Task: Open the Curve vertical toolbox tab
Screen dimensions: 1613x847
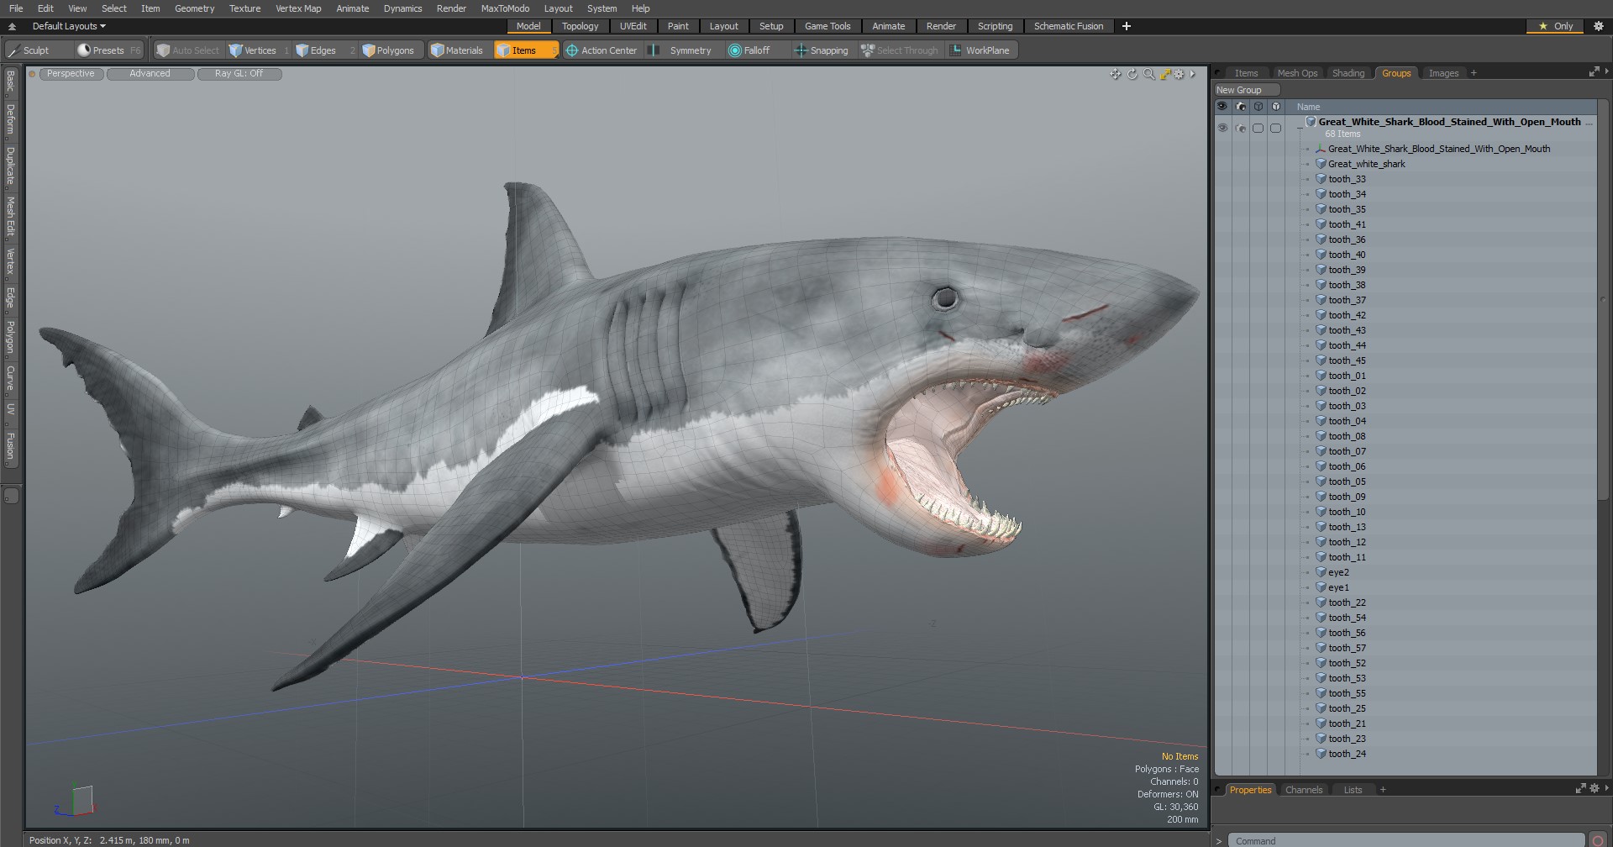Action: (x=10, y=378)
